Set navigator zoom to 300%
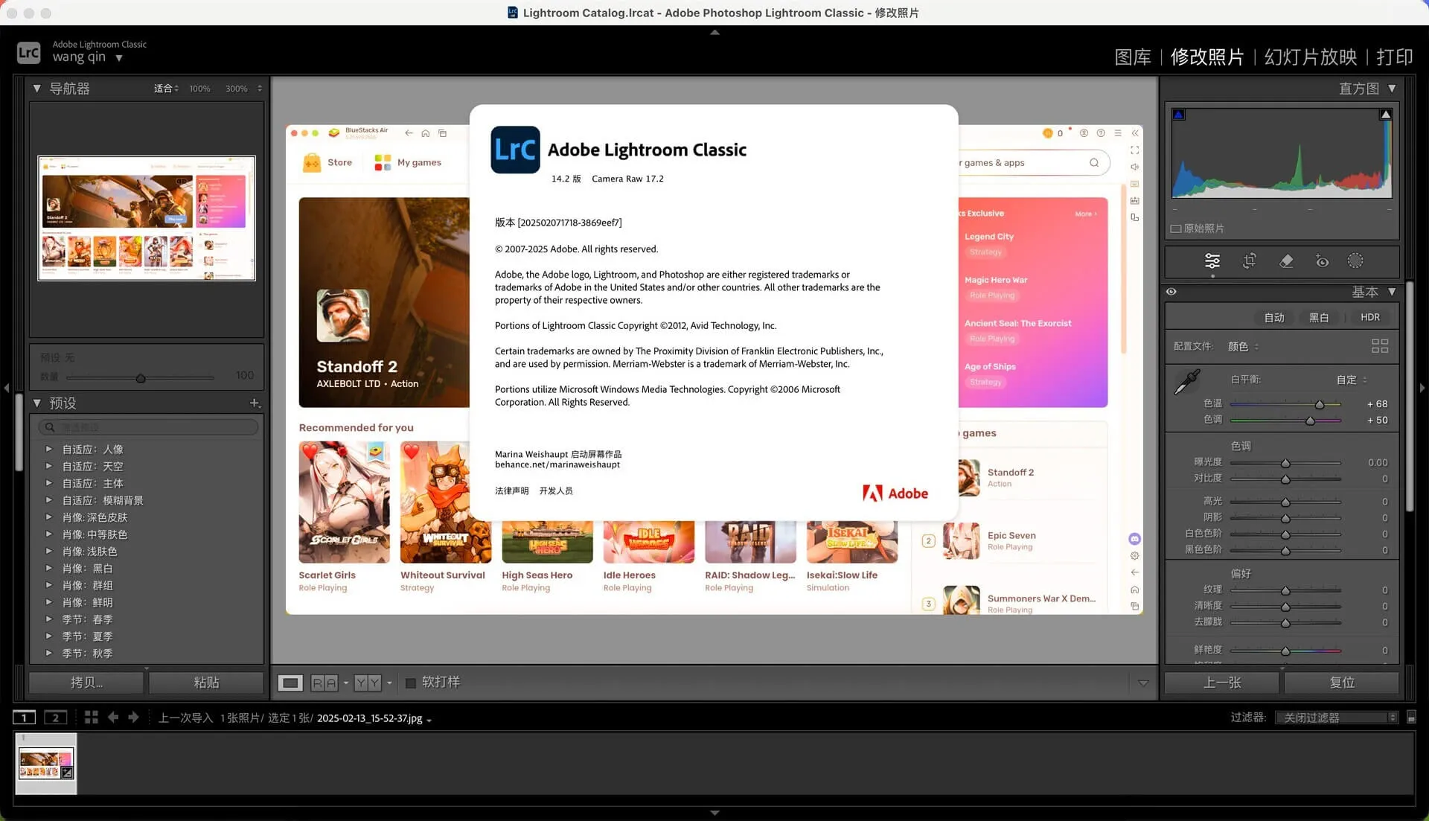 (237, 89)
